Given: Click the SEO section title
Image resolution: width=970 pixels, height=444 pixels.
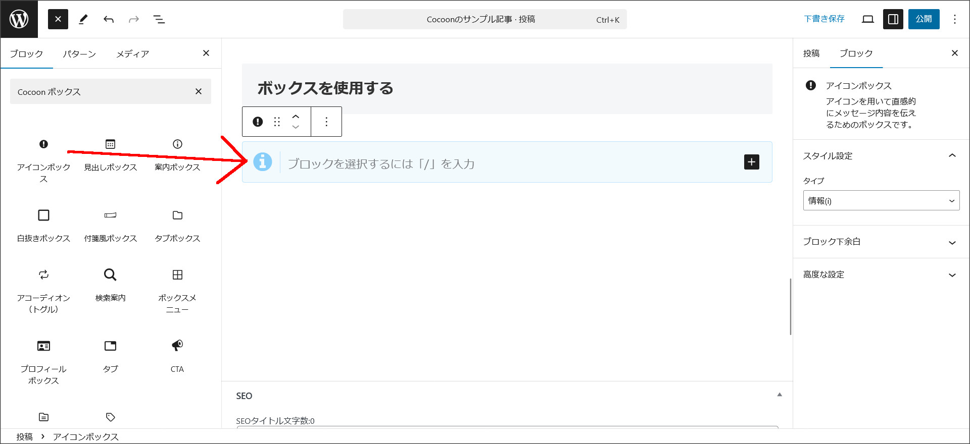Looking at the screenshot, I should pos(245,396).
